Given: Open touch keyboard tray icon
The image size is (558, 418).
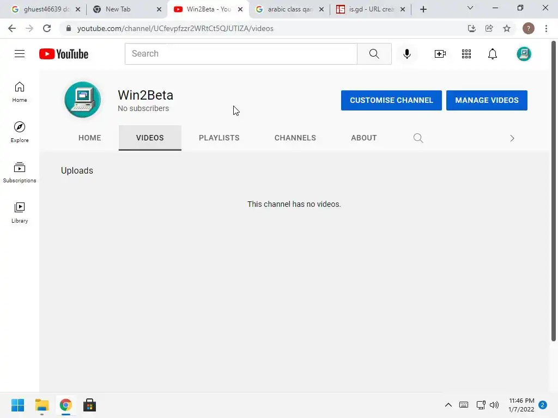Looking at the screenshot, I should (x=464, y=405).
